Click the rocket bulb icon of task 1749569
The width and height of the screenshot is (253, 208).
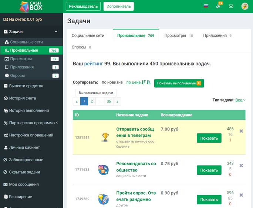(104, 199)
